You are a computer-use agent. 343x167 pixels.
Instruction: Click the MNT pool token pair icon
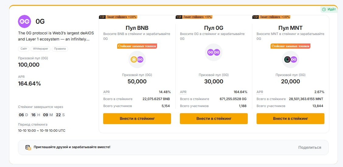click(290, 60)
